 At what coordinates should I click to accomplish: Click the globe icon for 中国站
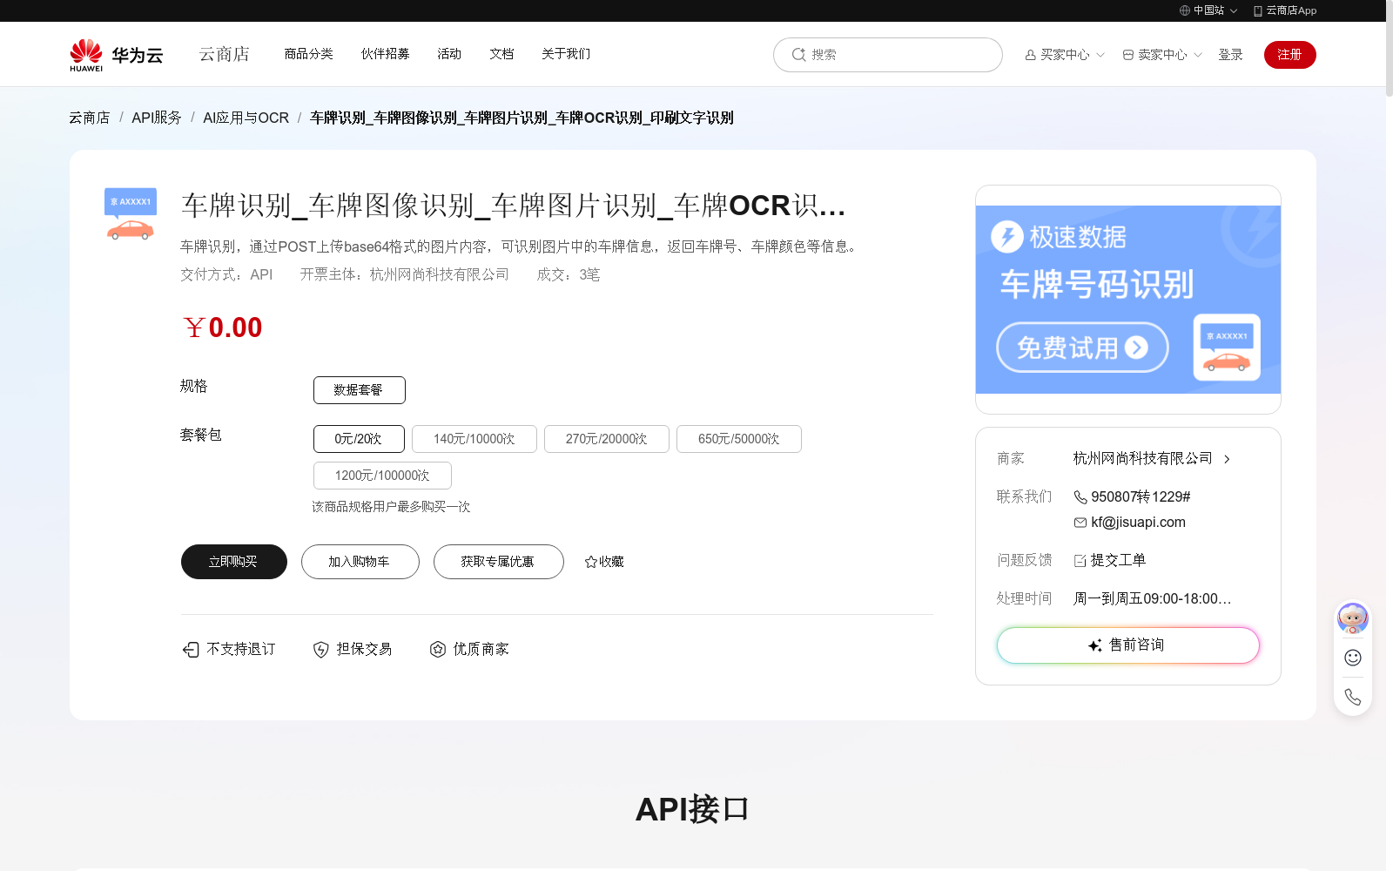pos(1185,10)
